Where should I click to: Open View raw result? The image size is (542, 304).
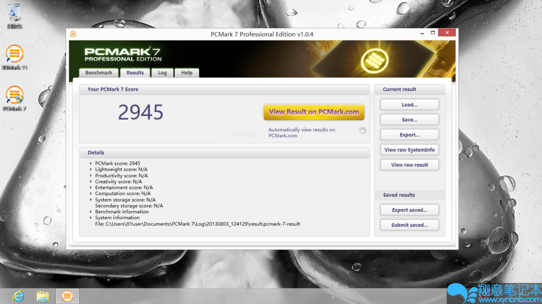point(410,165)
